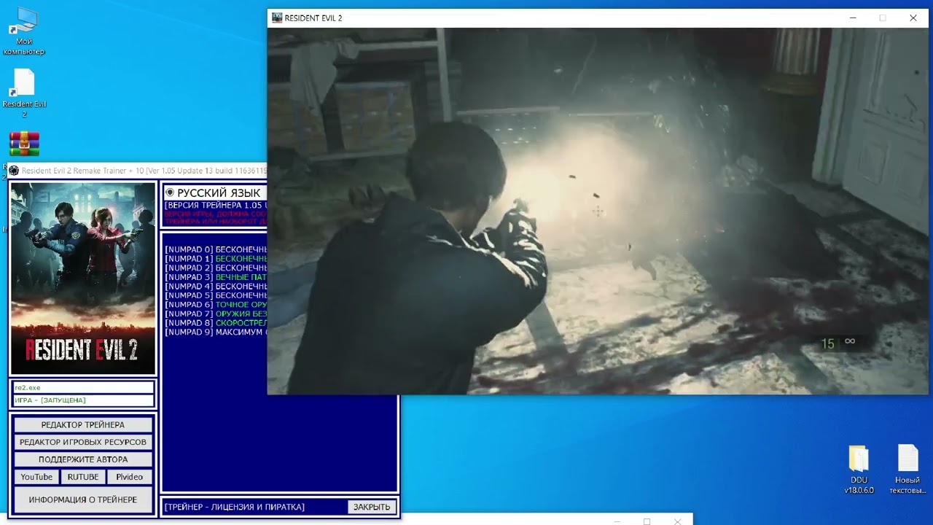Click the [ВЕРСИЯ ТРЕЙНЕРА 1.05 line
The image size is (933, 525).
click(216, 205)
